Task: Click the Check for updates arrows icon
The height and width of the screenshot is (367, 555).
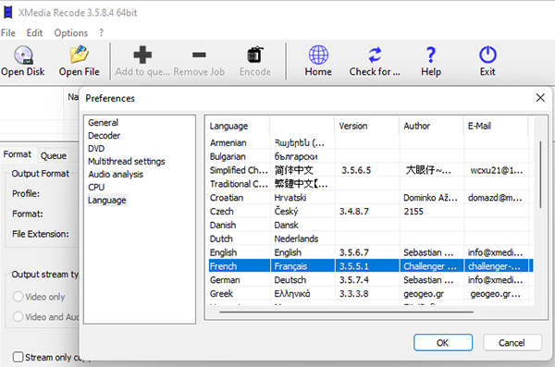Action: pyautogui.click(x=375, y=55)
